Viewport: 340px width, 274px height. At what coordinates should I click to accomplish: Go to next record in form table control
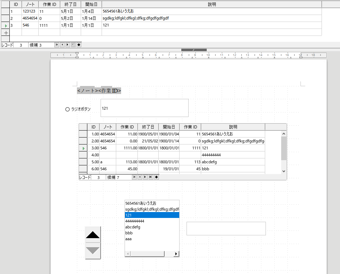click(145, 177)
